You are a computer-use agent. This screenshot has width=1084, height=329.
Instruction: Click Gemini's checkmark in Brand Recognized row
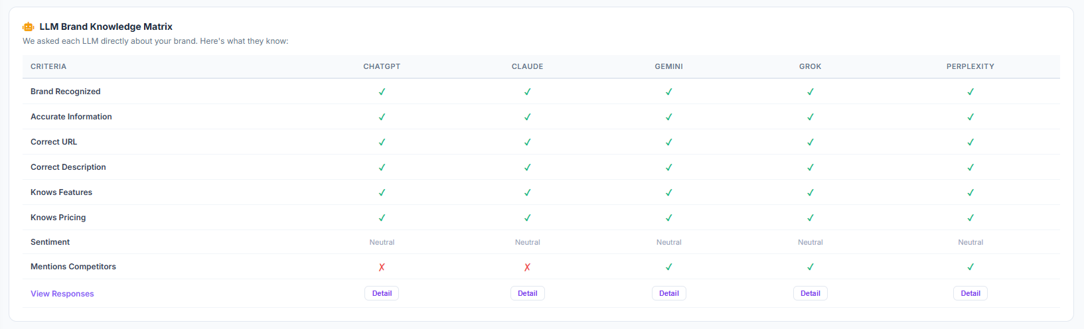click(669, 92)
